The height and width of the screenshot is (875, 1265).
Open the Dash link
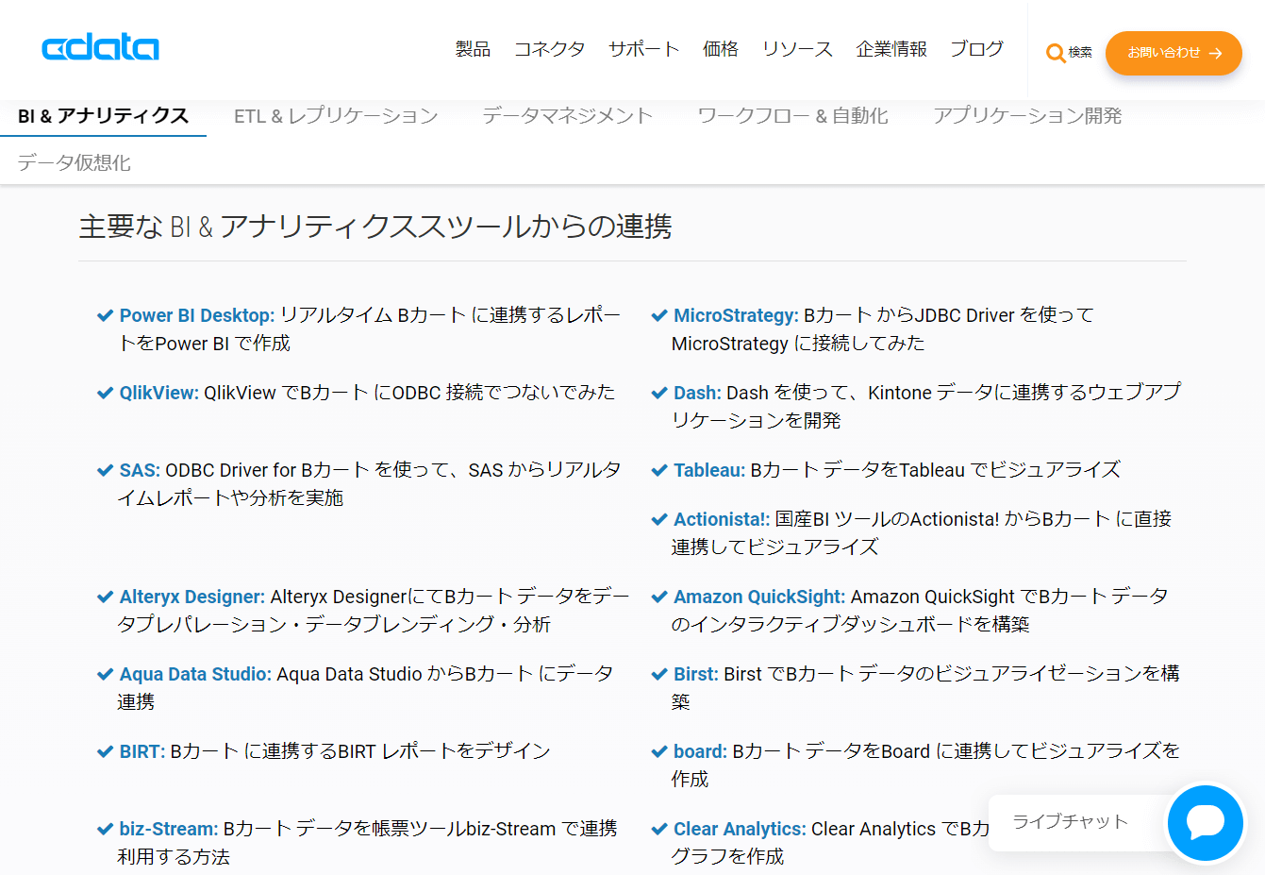click(x=697, y=393)
